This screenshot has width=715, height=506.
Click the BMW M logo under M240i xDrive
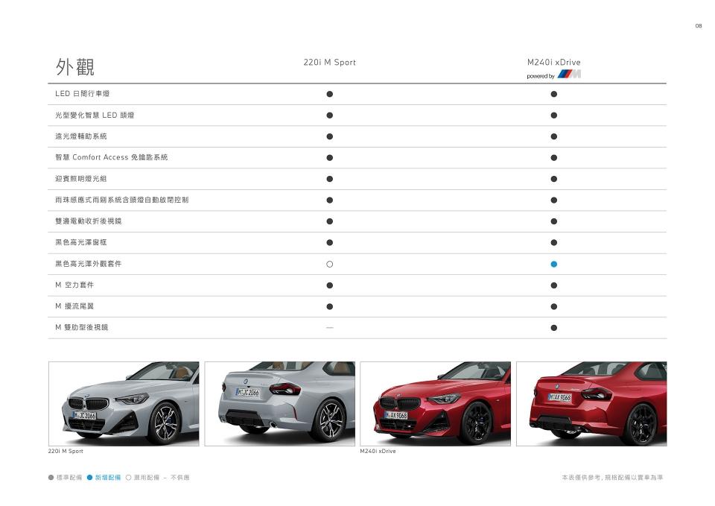569,75
